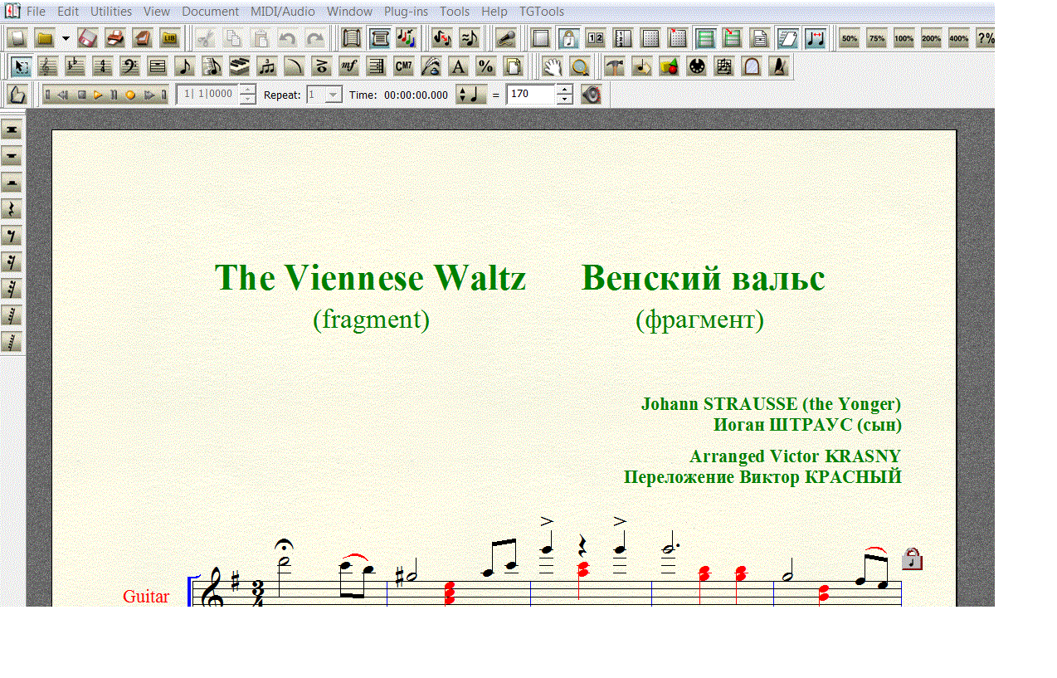Select the Hand Grabber tool

pyautogui.click(x=553, y=66)
